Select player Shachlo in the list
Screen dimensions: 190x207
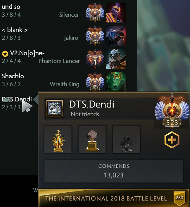point(13,76)
